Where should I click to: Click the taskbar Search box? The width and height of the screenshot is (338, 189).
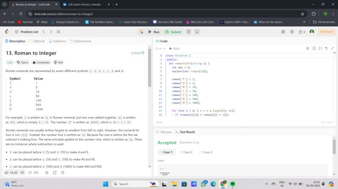tap(135, 184)
